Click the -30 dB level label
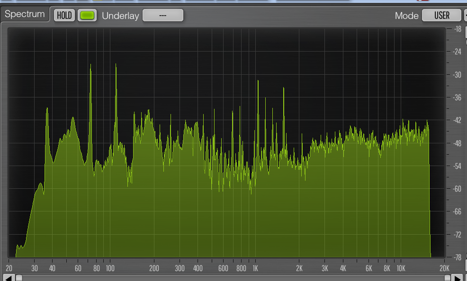467x281 pixels. tap(457, 75)
